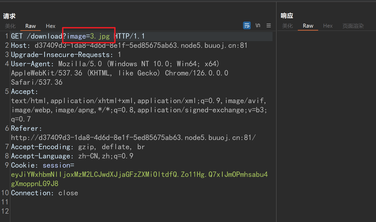This screenshot has height=222, width=376.
Task: Switch to response 美化 tab
Action: [288, 26]
